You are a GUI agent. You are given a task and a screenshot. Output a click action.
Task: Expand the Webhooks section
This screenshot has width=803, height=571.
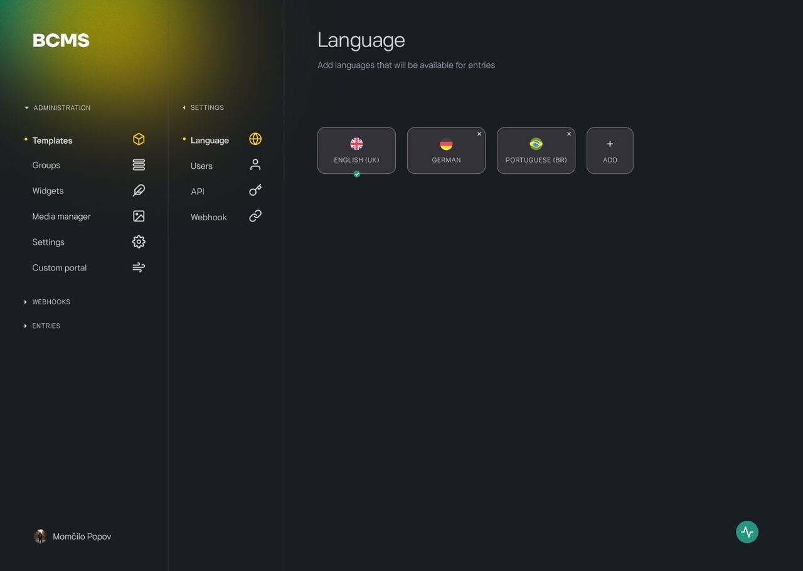pos(47,302)
